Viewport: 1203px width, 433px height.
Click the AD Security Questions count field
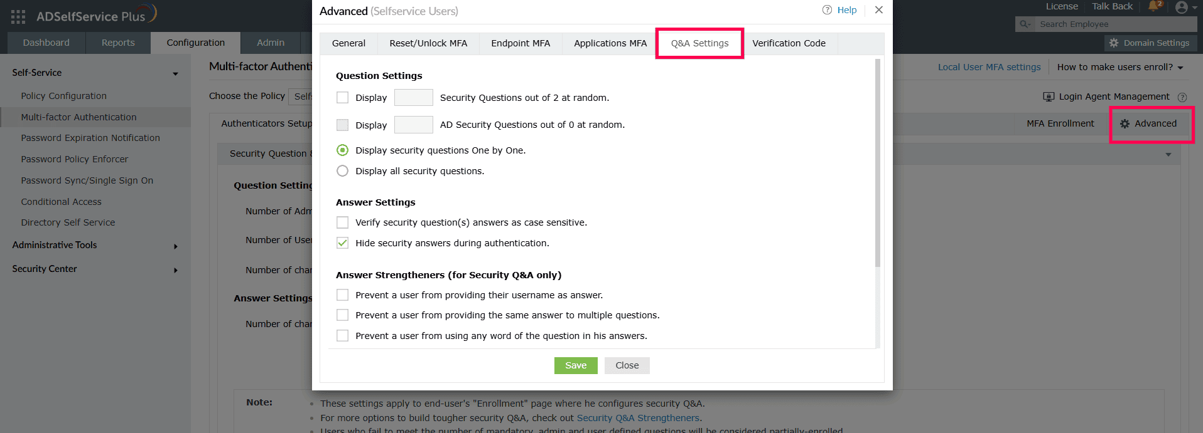(413, 125)
